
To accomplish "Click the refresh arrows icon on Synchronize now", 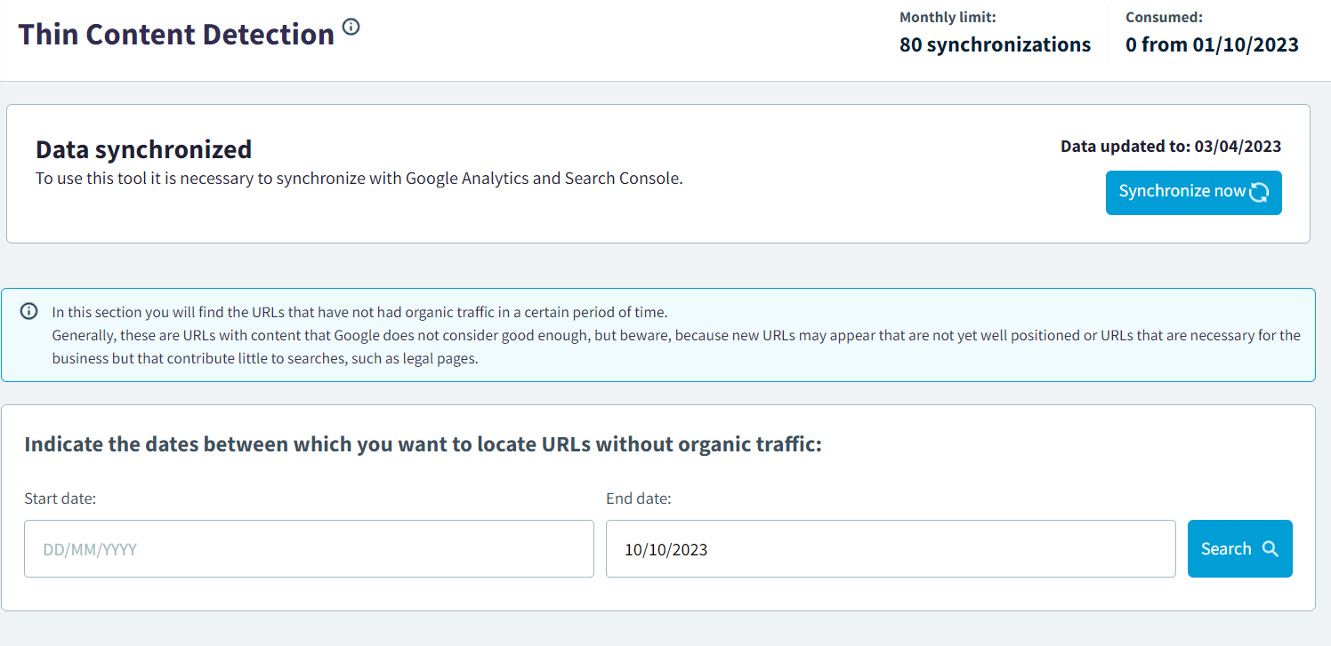I will (1258, 192).
